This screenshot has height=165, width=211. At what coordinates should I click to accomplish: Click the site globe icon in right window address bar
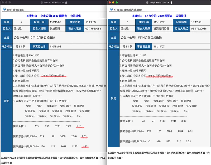(x=147, y=3)
